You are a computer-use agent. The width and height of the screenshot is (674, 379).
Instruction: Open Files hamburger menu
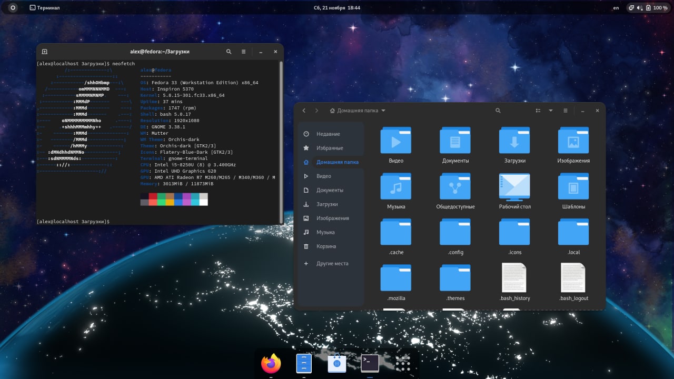[566, 111]
